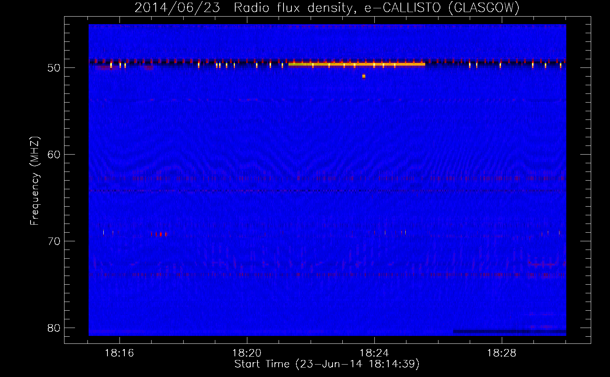Click the 18:28 time tick label

pos(502,353)
